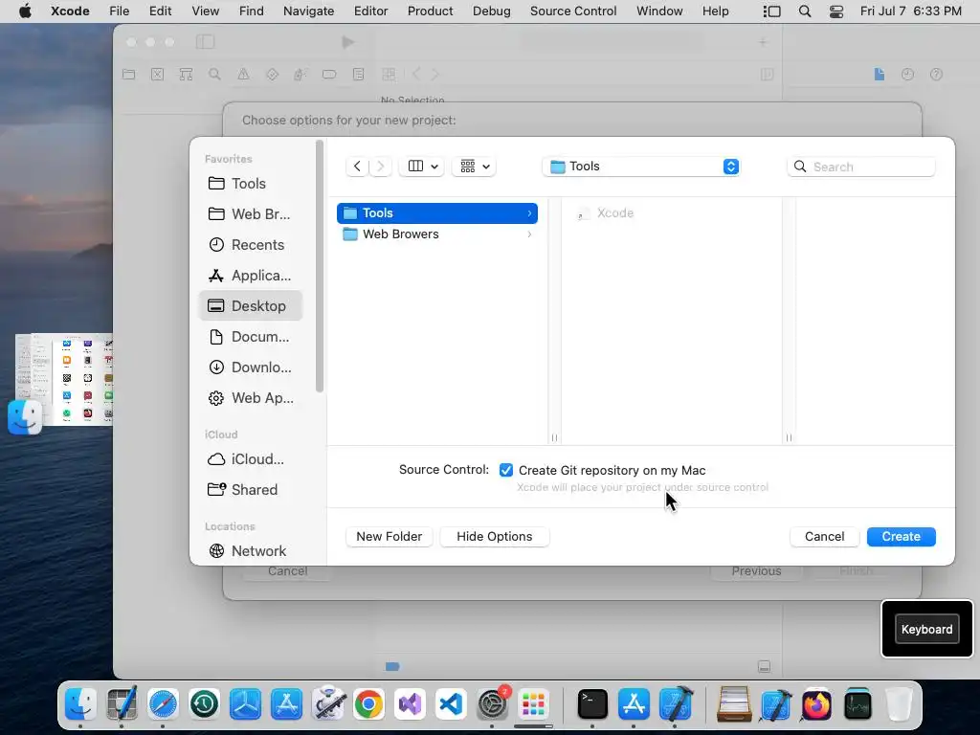Screen dimensions: 980x735
Task: Open the File menu
Action: point(119,11)
